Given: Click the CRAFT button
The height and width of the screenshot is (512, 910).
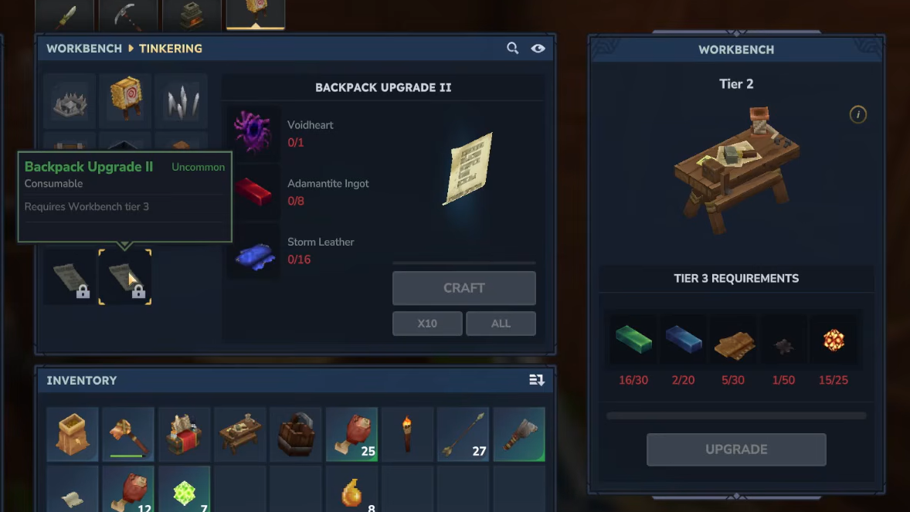Looking at the screenshot, I should coord(463,288).
